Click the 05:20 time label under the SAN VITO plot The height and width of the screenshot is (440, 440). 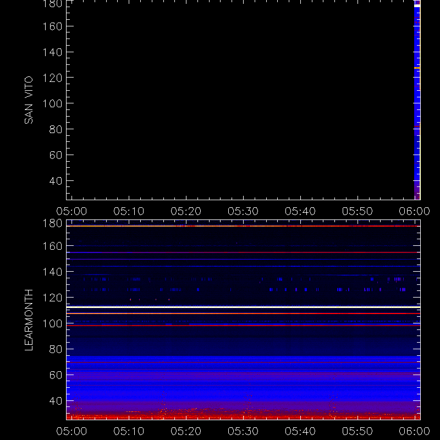pos(186,211)
